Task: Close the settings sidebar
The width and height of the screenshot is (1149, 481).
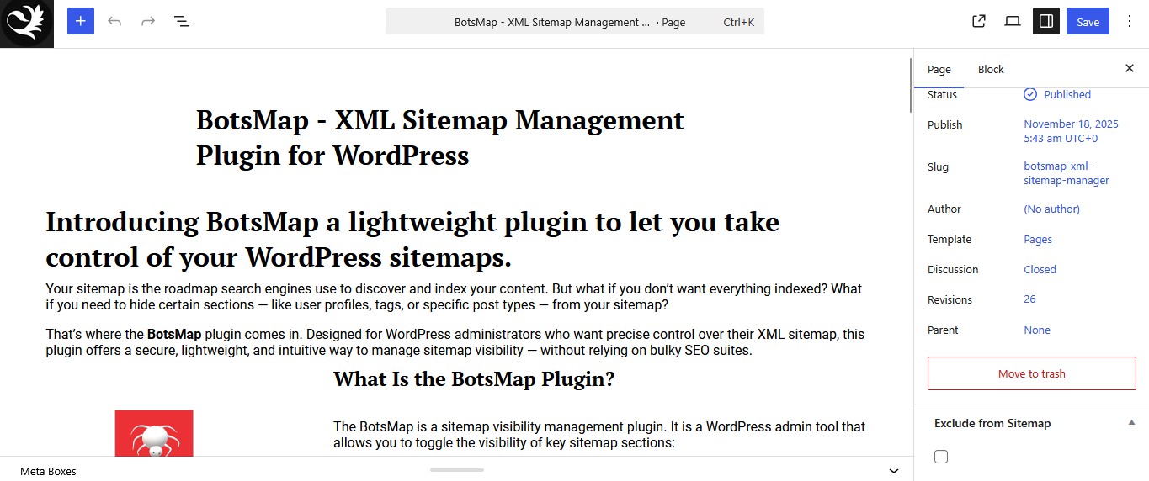Action: coord(1130,69)
